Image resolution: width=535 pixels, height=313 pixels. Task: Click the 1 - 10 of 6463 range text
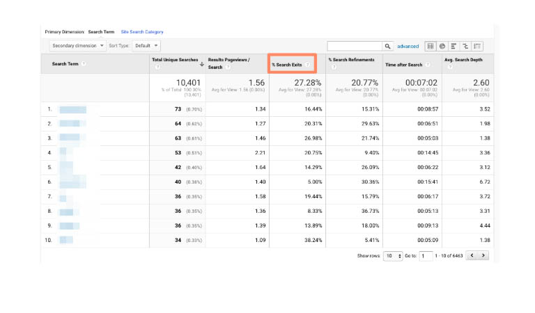coord(449,256)
